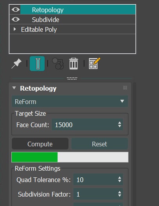
Task: Click the Pin Stack icon
Action: 16,64
